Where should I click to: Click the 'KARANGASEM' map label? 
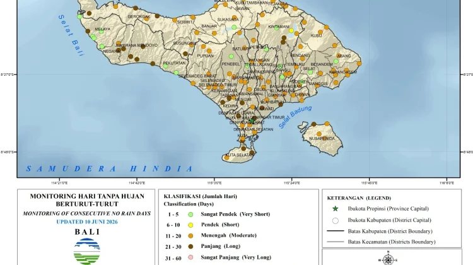coord(343,72)
